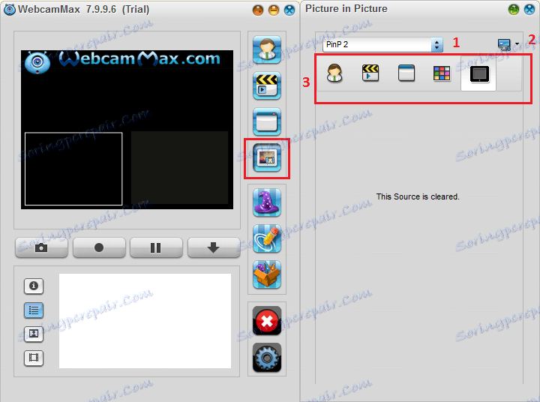Click the white list area below the preview
Viewport: 540px width, 402px height.
click(x=145, y=321)
